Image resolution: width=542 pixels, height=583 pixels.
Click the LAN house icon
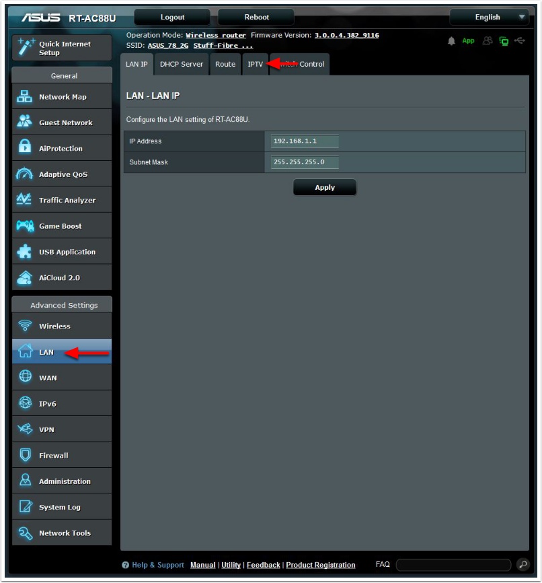click(x=26, y=351)
